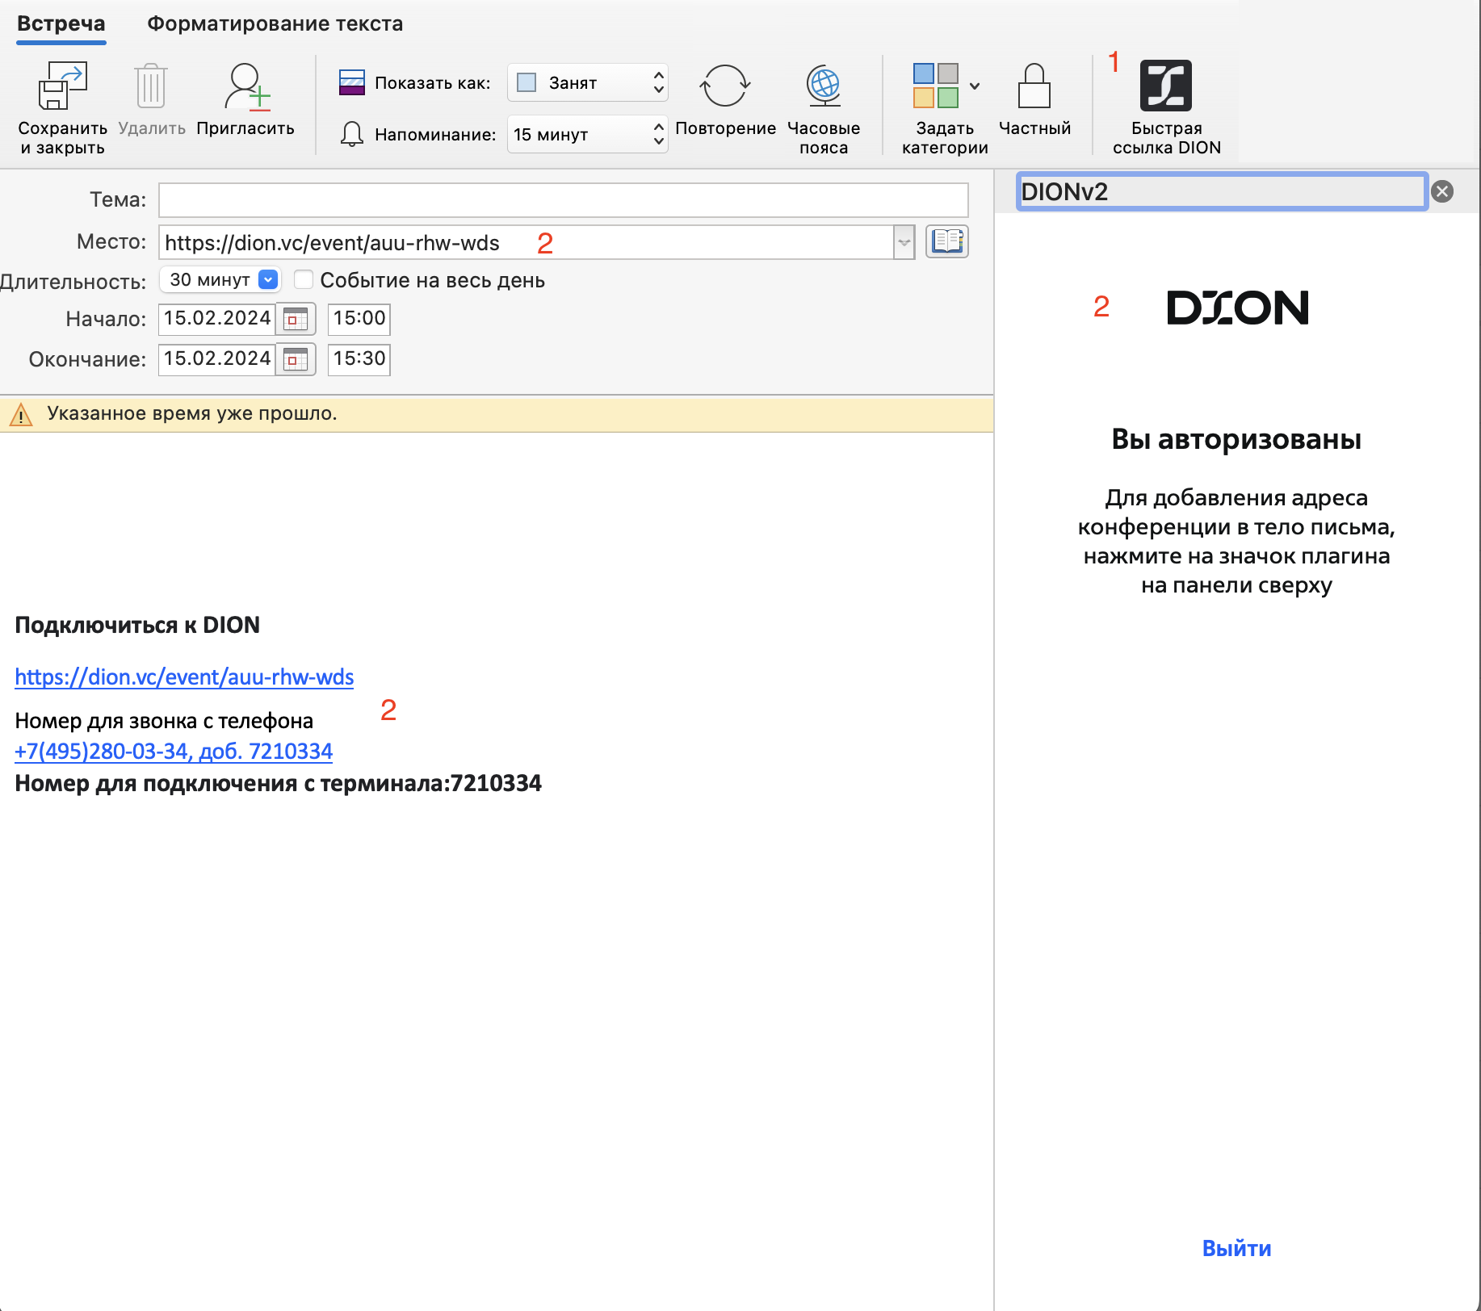
Task: Click the start date field 15.02.2024
Action: point(216,319)
